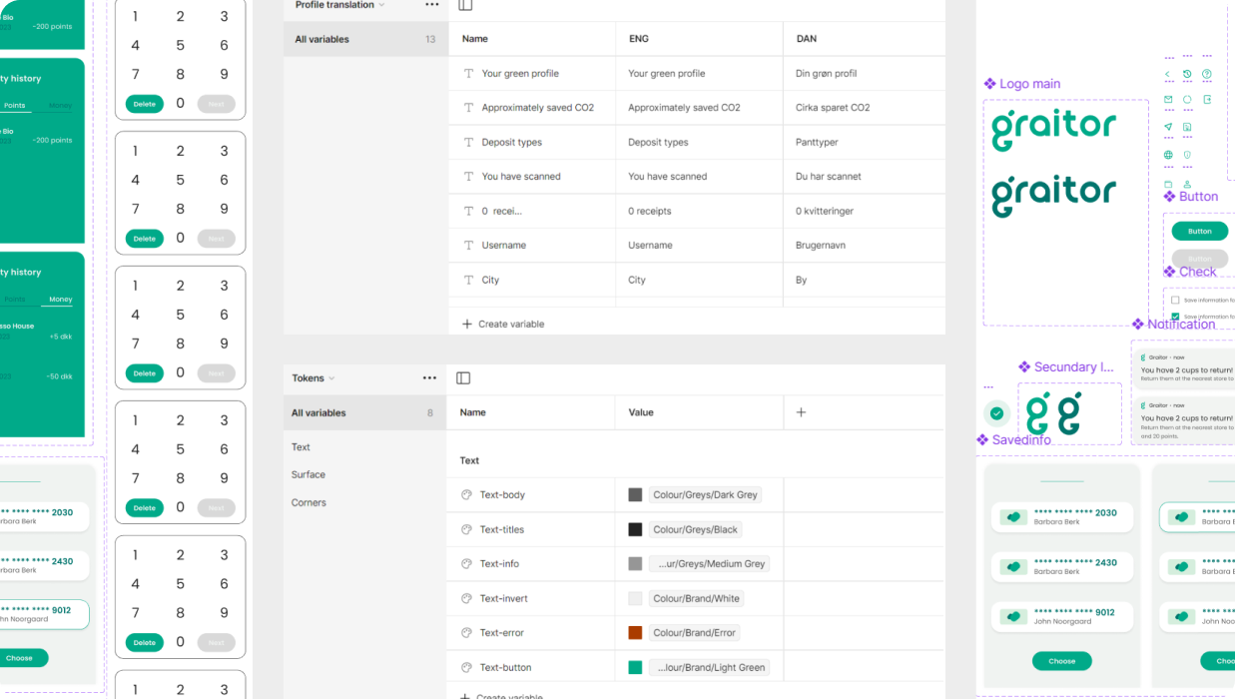Click the Dark Grey swatch for Text-body

pyautogui.click(x=635, y=495)
